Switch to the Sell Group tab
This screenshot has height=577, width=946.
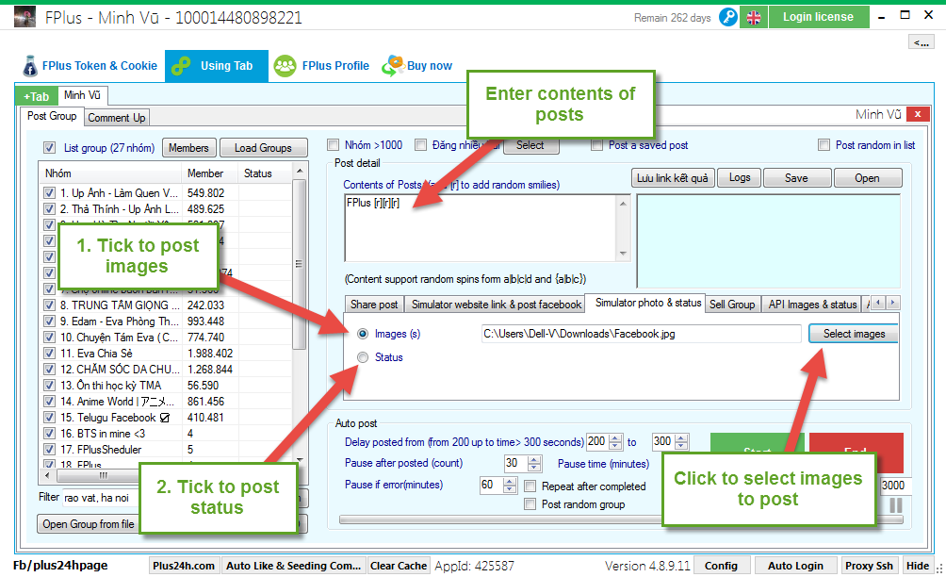click(x=732, y=305)
